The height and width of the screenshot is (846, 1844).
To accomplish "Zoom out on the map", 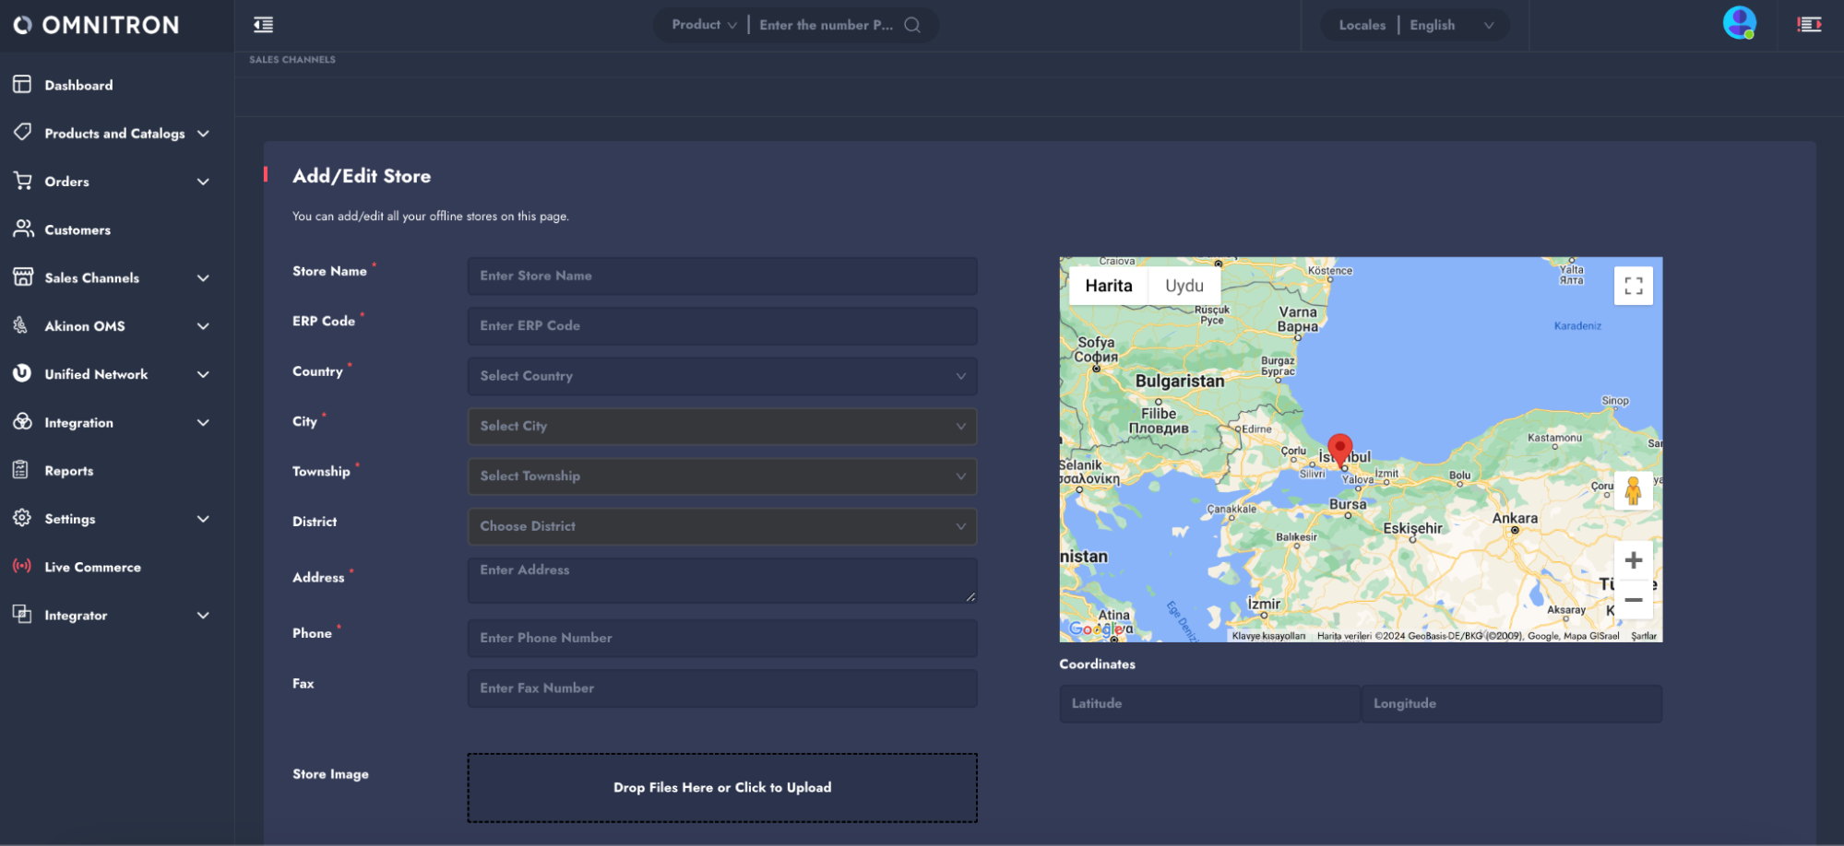I will pos(1633,600).
